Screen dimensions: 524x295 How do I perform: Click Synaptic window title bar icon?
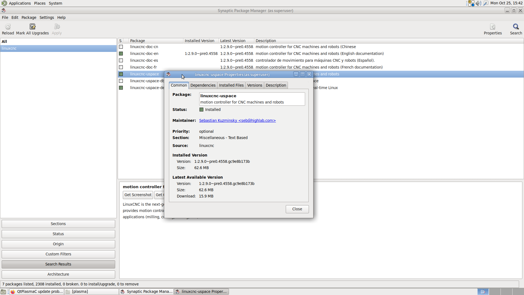4,10
